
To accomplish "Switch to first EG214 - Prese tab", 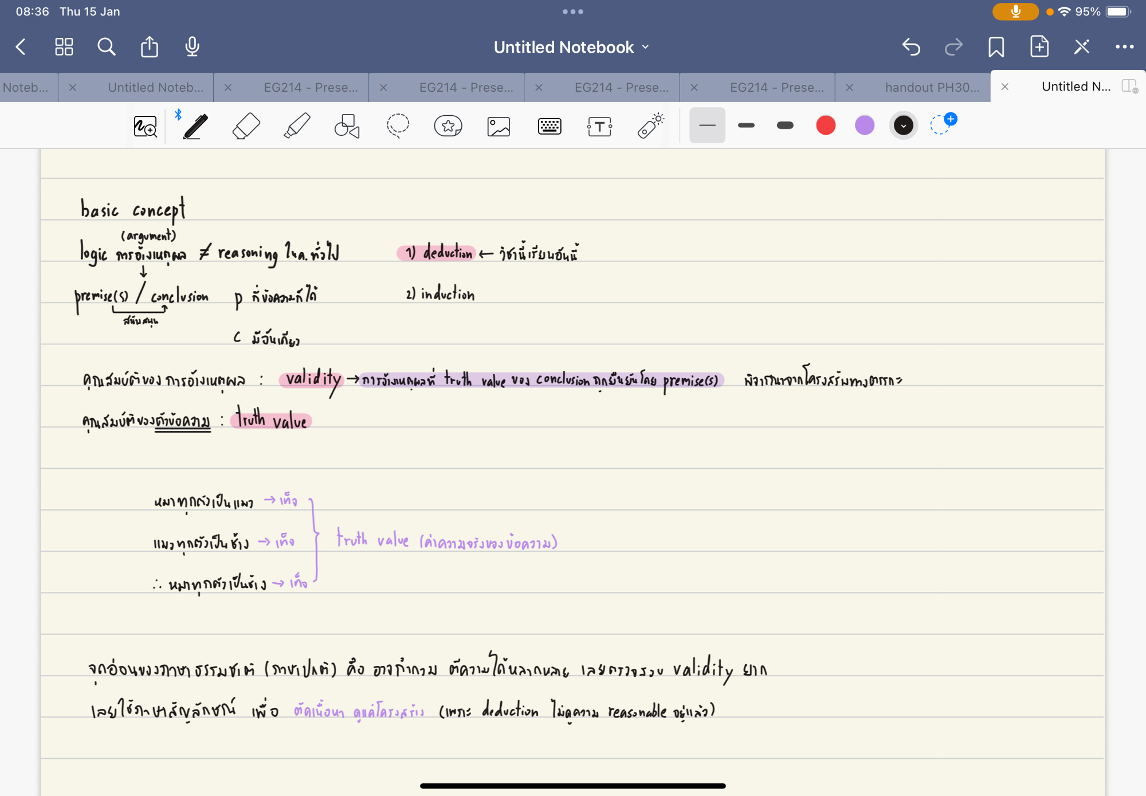I will [x=311, y=87].
